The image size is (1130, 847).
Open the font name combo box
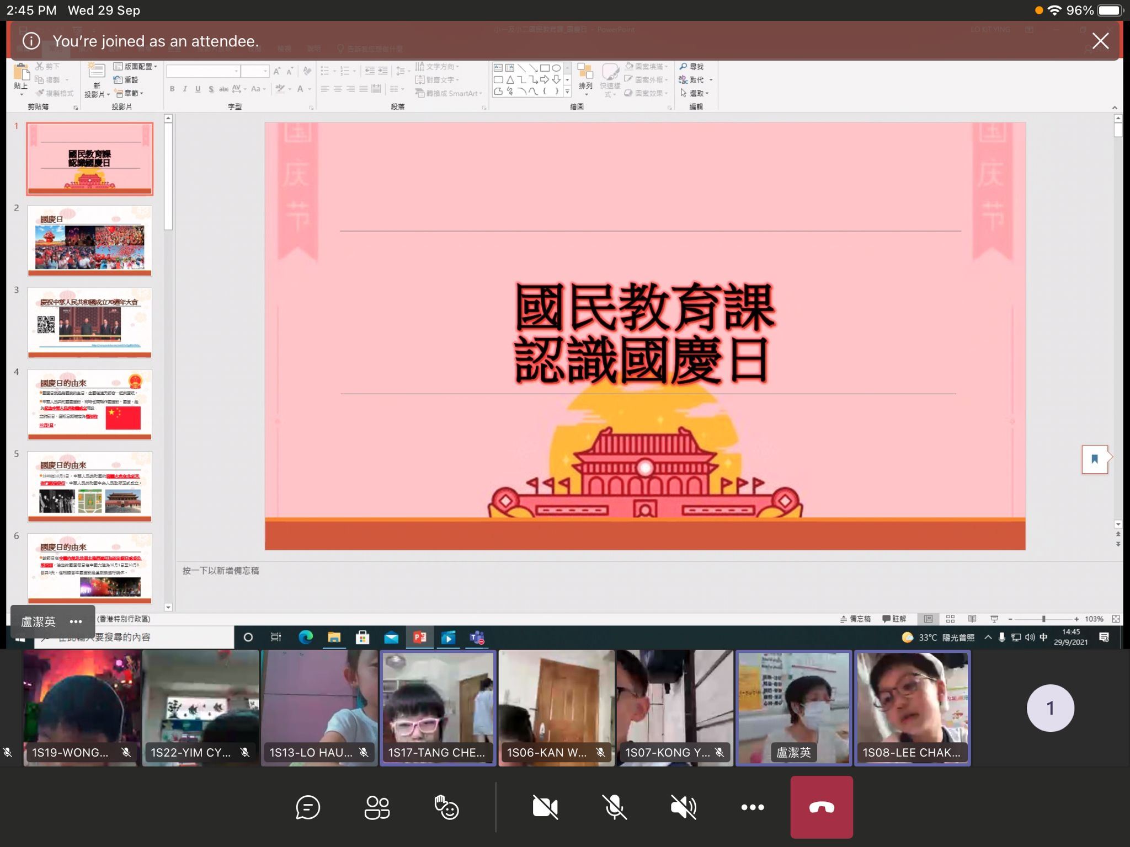202,71
